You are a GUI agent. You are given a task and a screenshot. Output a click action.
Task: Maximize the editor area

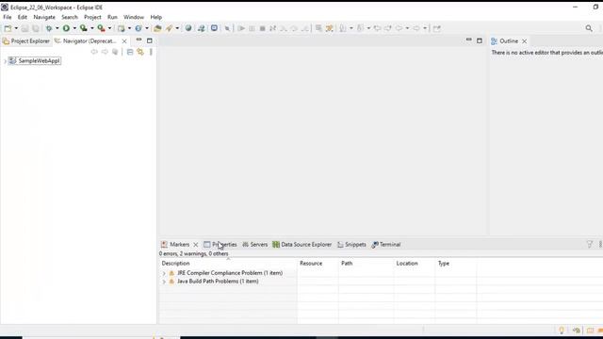pyautogui.click(x=480, y=40)
